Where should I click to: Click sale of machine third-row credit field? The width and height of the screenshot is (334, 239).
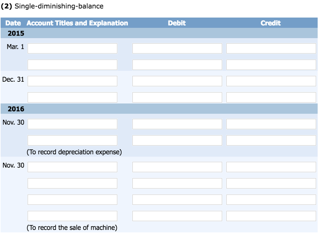pyautogui.click(x=271, y=200)
